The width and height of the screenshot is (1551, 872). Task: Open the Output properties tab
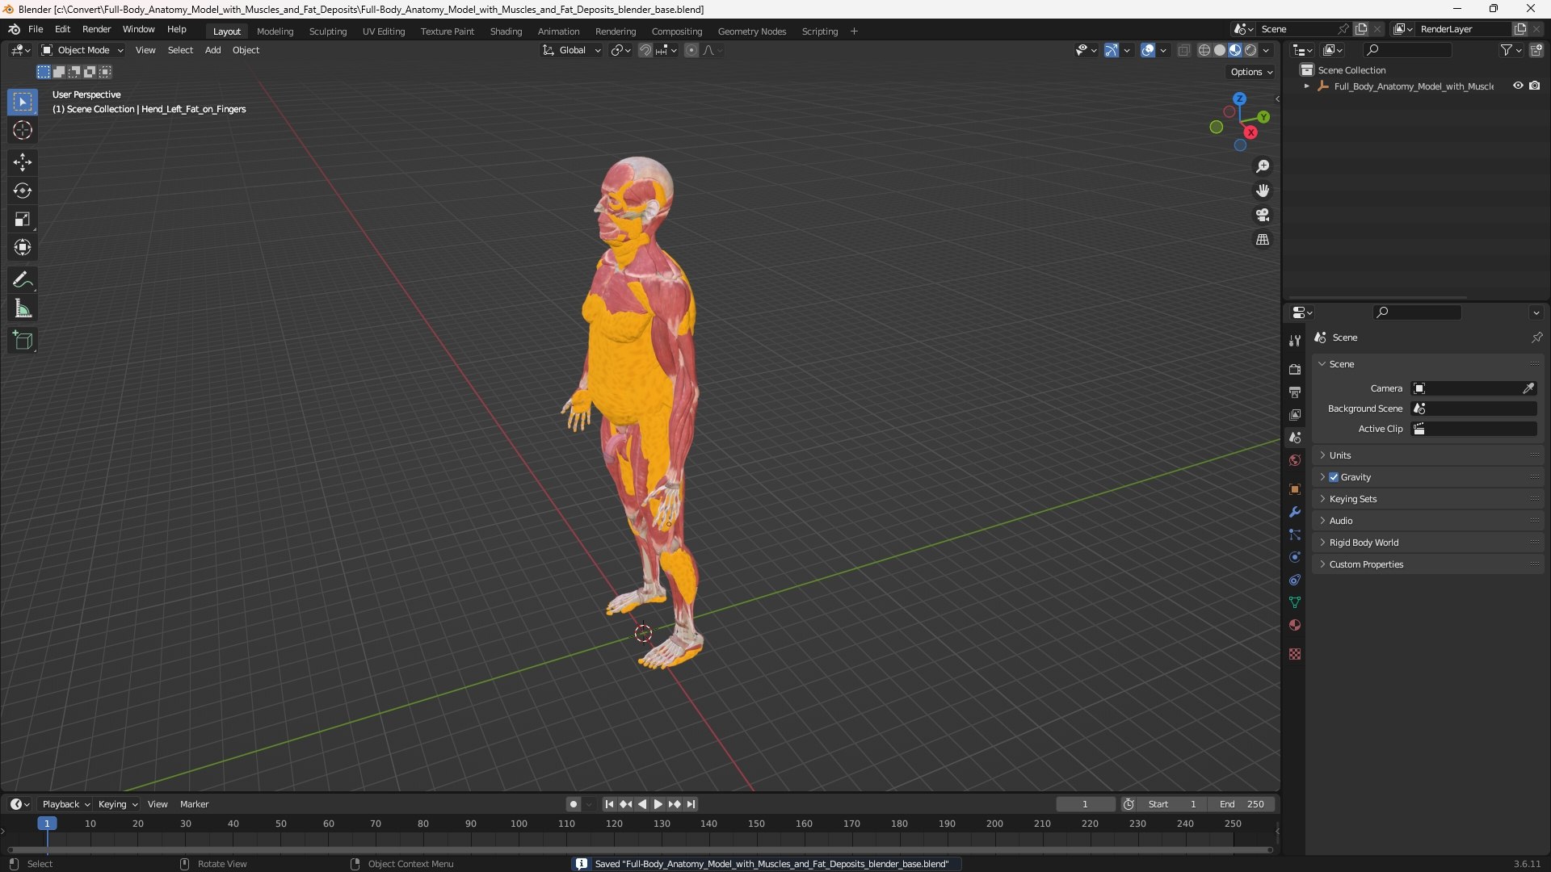1295,392
